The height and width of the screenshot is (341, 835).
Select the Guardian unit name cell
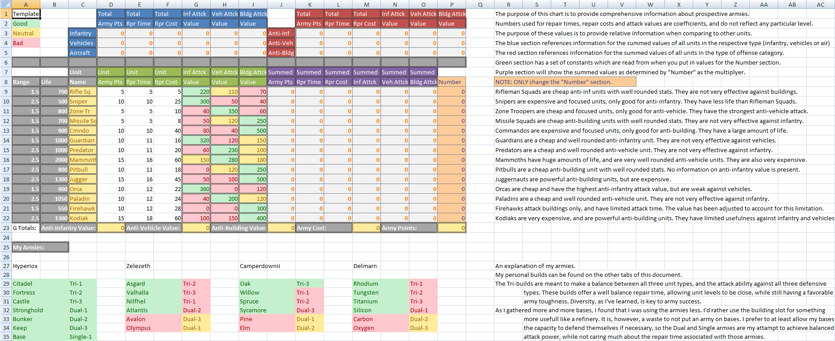82,140
